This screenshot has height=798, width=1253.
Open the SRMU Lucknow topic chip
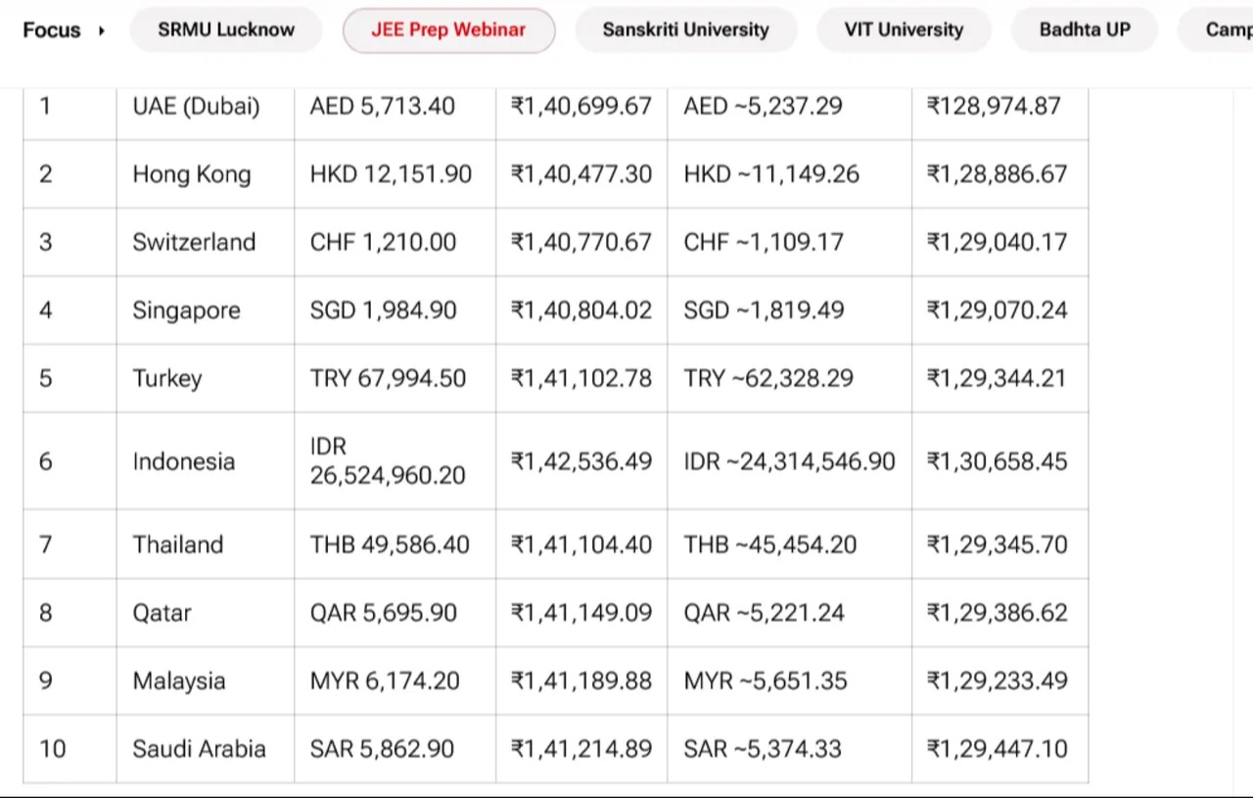(x=226, y=29)
